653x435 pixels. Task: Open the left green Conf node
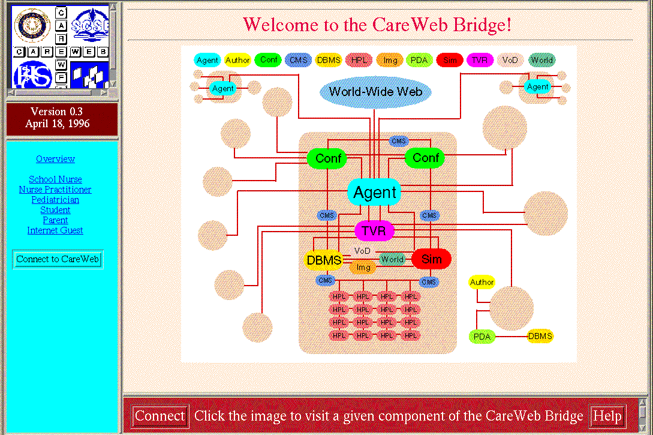point(327,158)
